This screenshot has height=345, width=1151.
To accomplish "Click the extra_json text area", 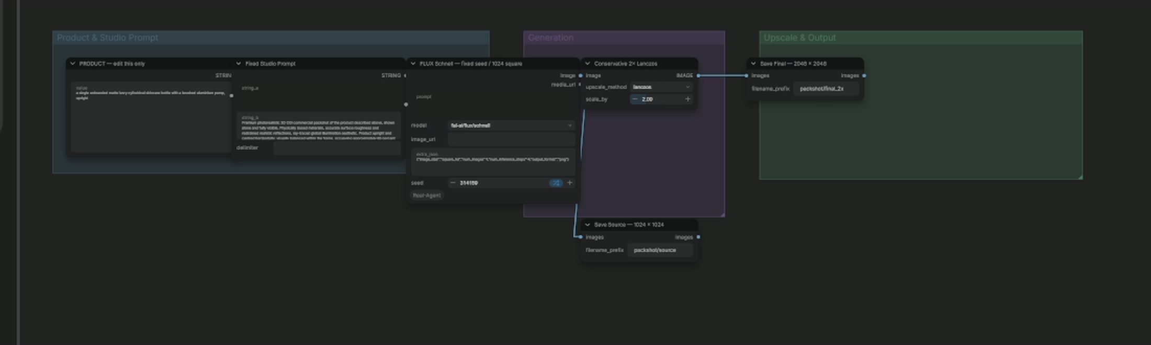I will pyautogui.click(x=493, y=162).
